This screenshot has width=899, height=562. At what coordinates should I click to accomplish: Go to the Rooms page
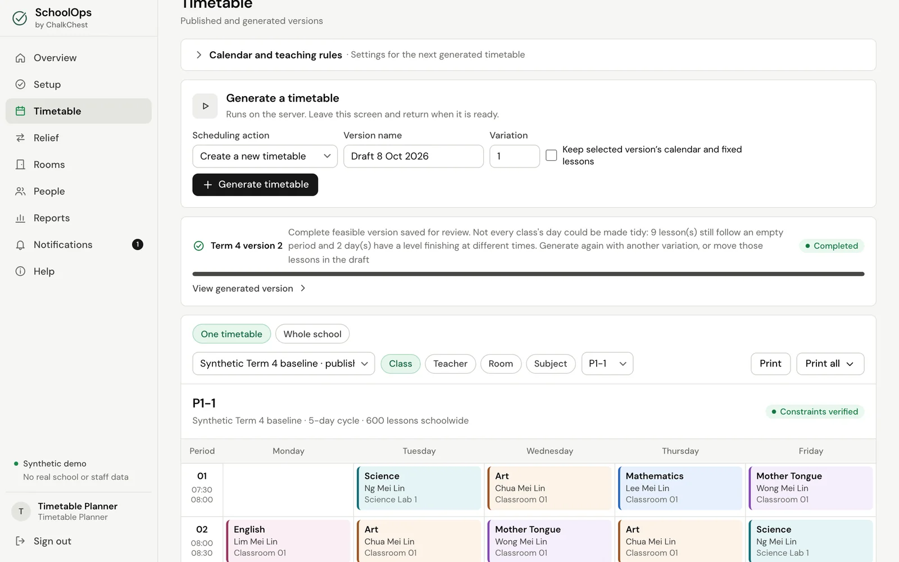(x=79, y=165)
